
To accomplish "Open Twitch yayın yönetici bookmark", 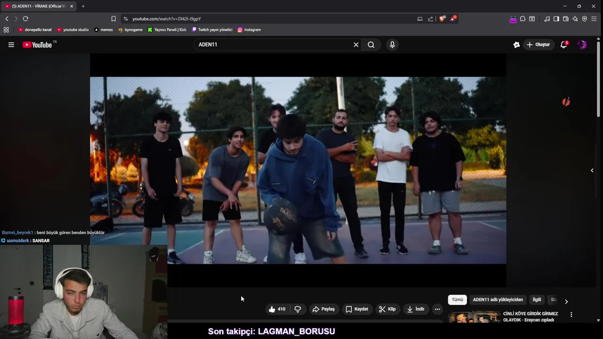I will [x=212, y=30].
